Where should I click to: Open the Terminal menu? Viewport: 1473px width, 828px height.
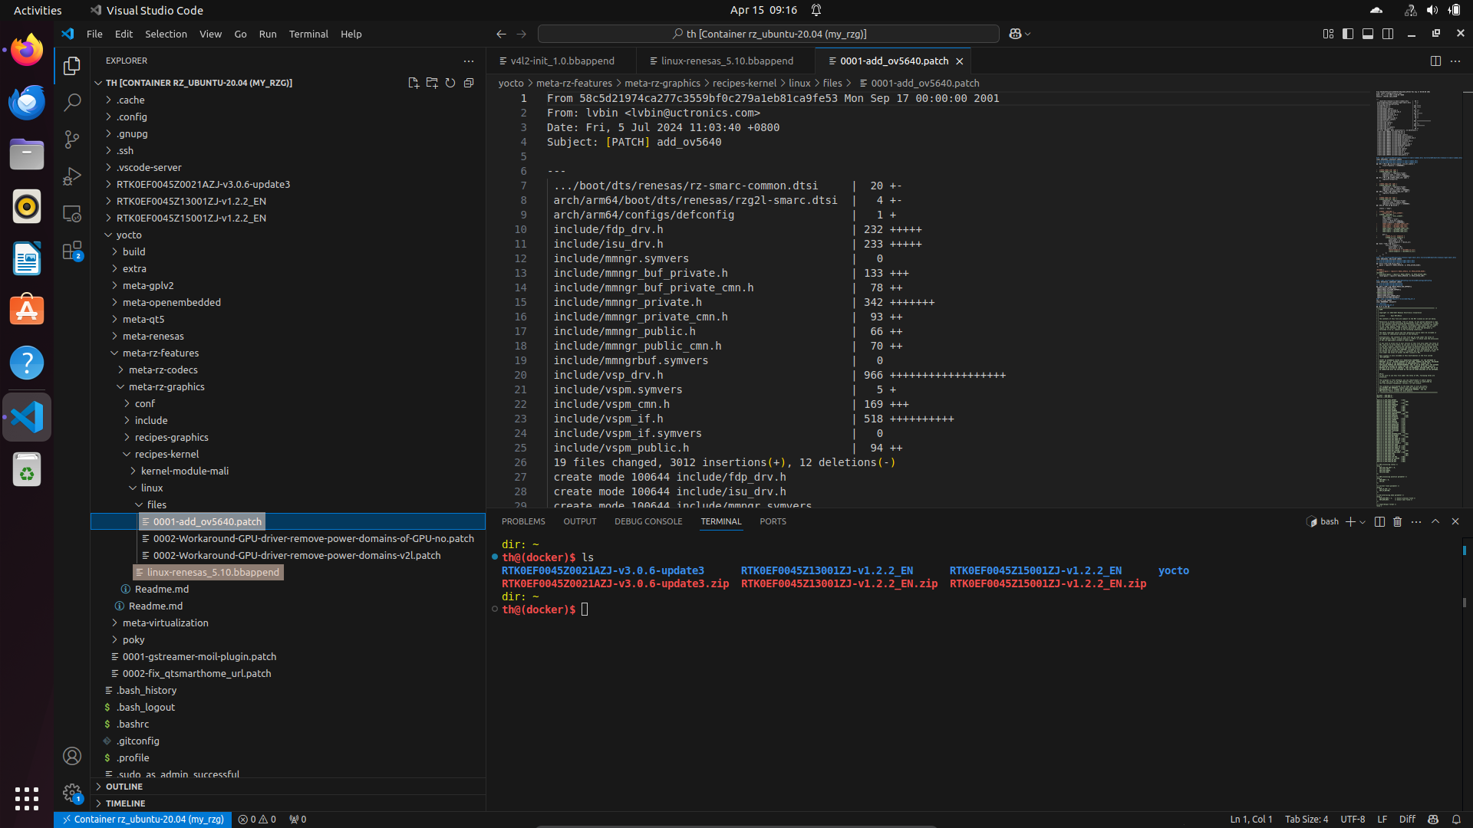pos(308,34)
